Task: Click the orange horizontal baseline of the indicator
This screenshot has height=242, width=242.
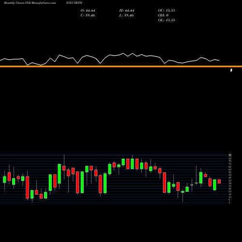Action: click(x=121, y=66)
